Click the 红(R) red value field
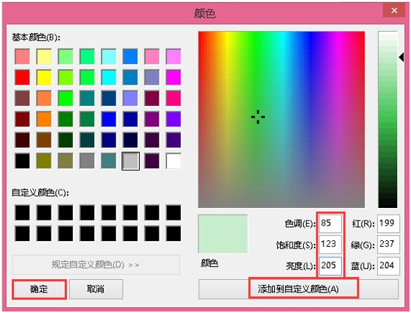 388,223
